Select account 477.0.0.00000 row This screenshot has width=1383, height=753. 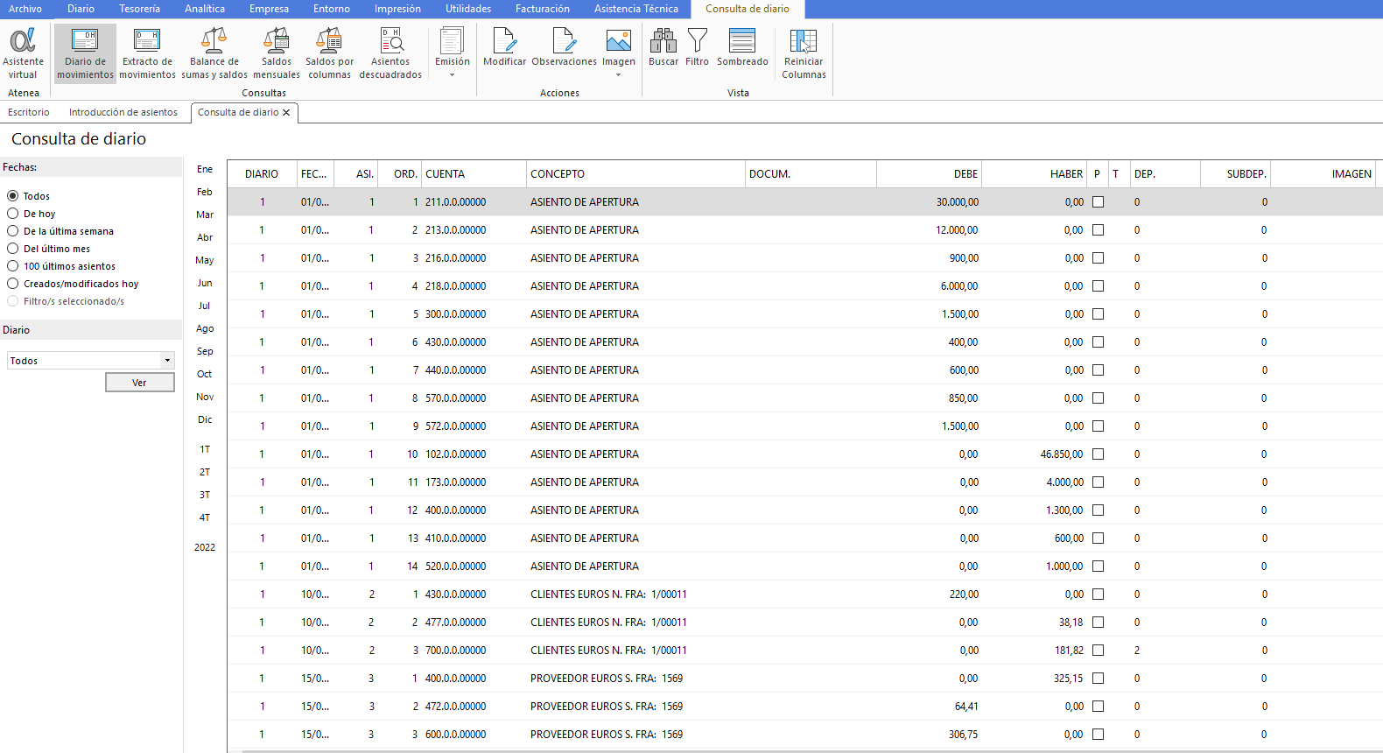(x=804, y=623)
